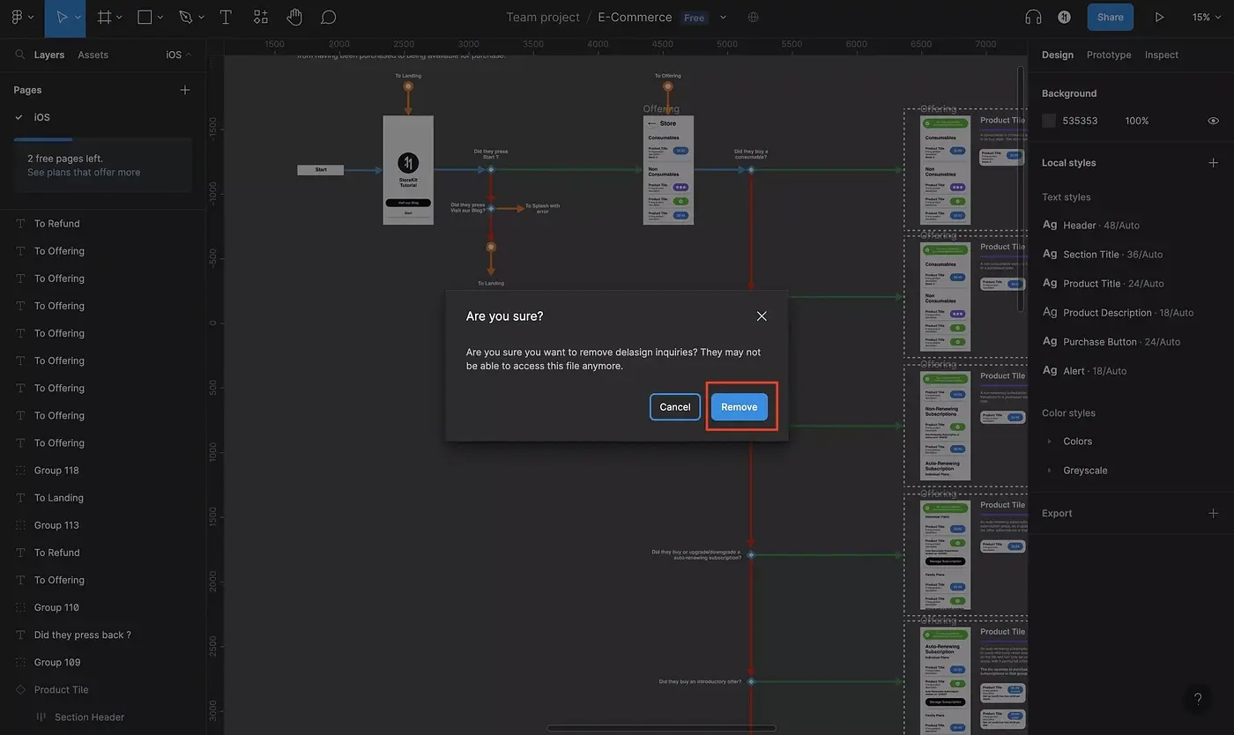Toggle background visibility eye icon
This screenshot has height=735, width=1234.
coord(1213,121)
